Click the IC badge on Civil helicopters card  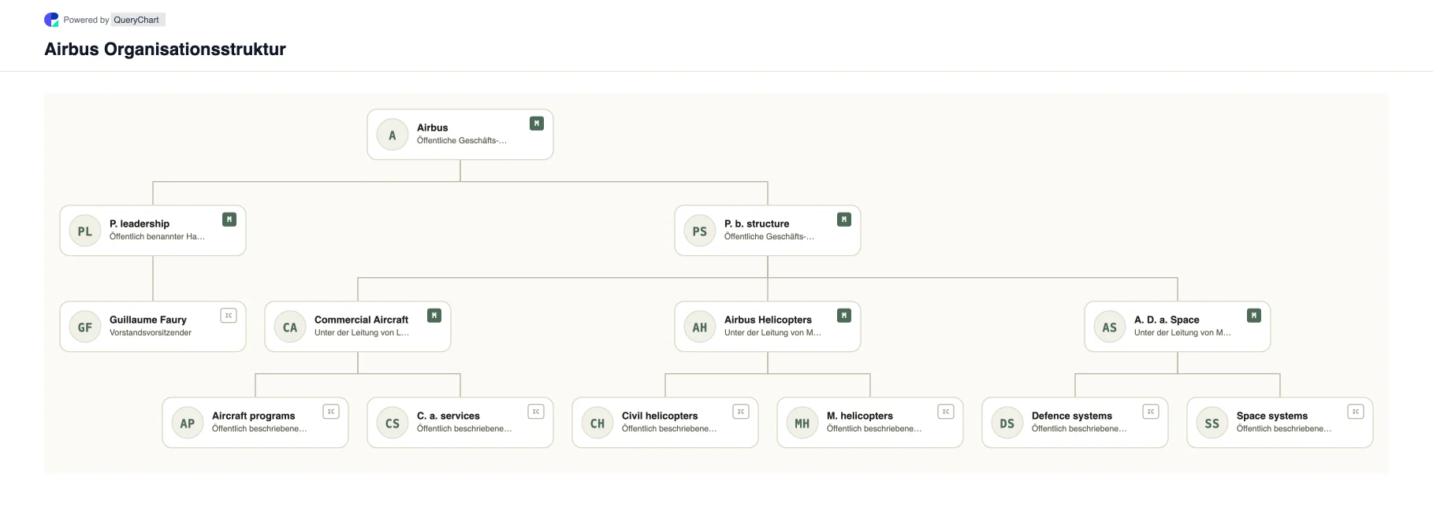741,412
